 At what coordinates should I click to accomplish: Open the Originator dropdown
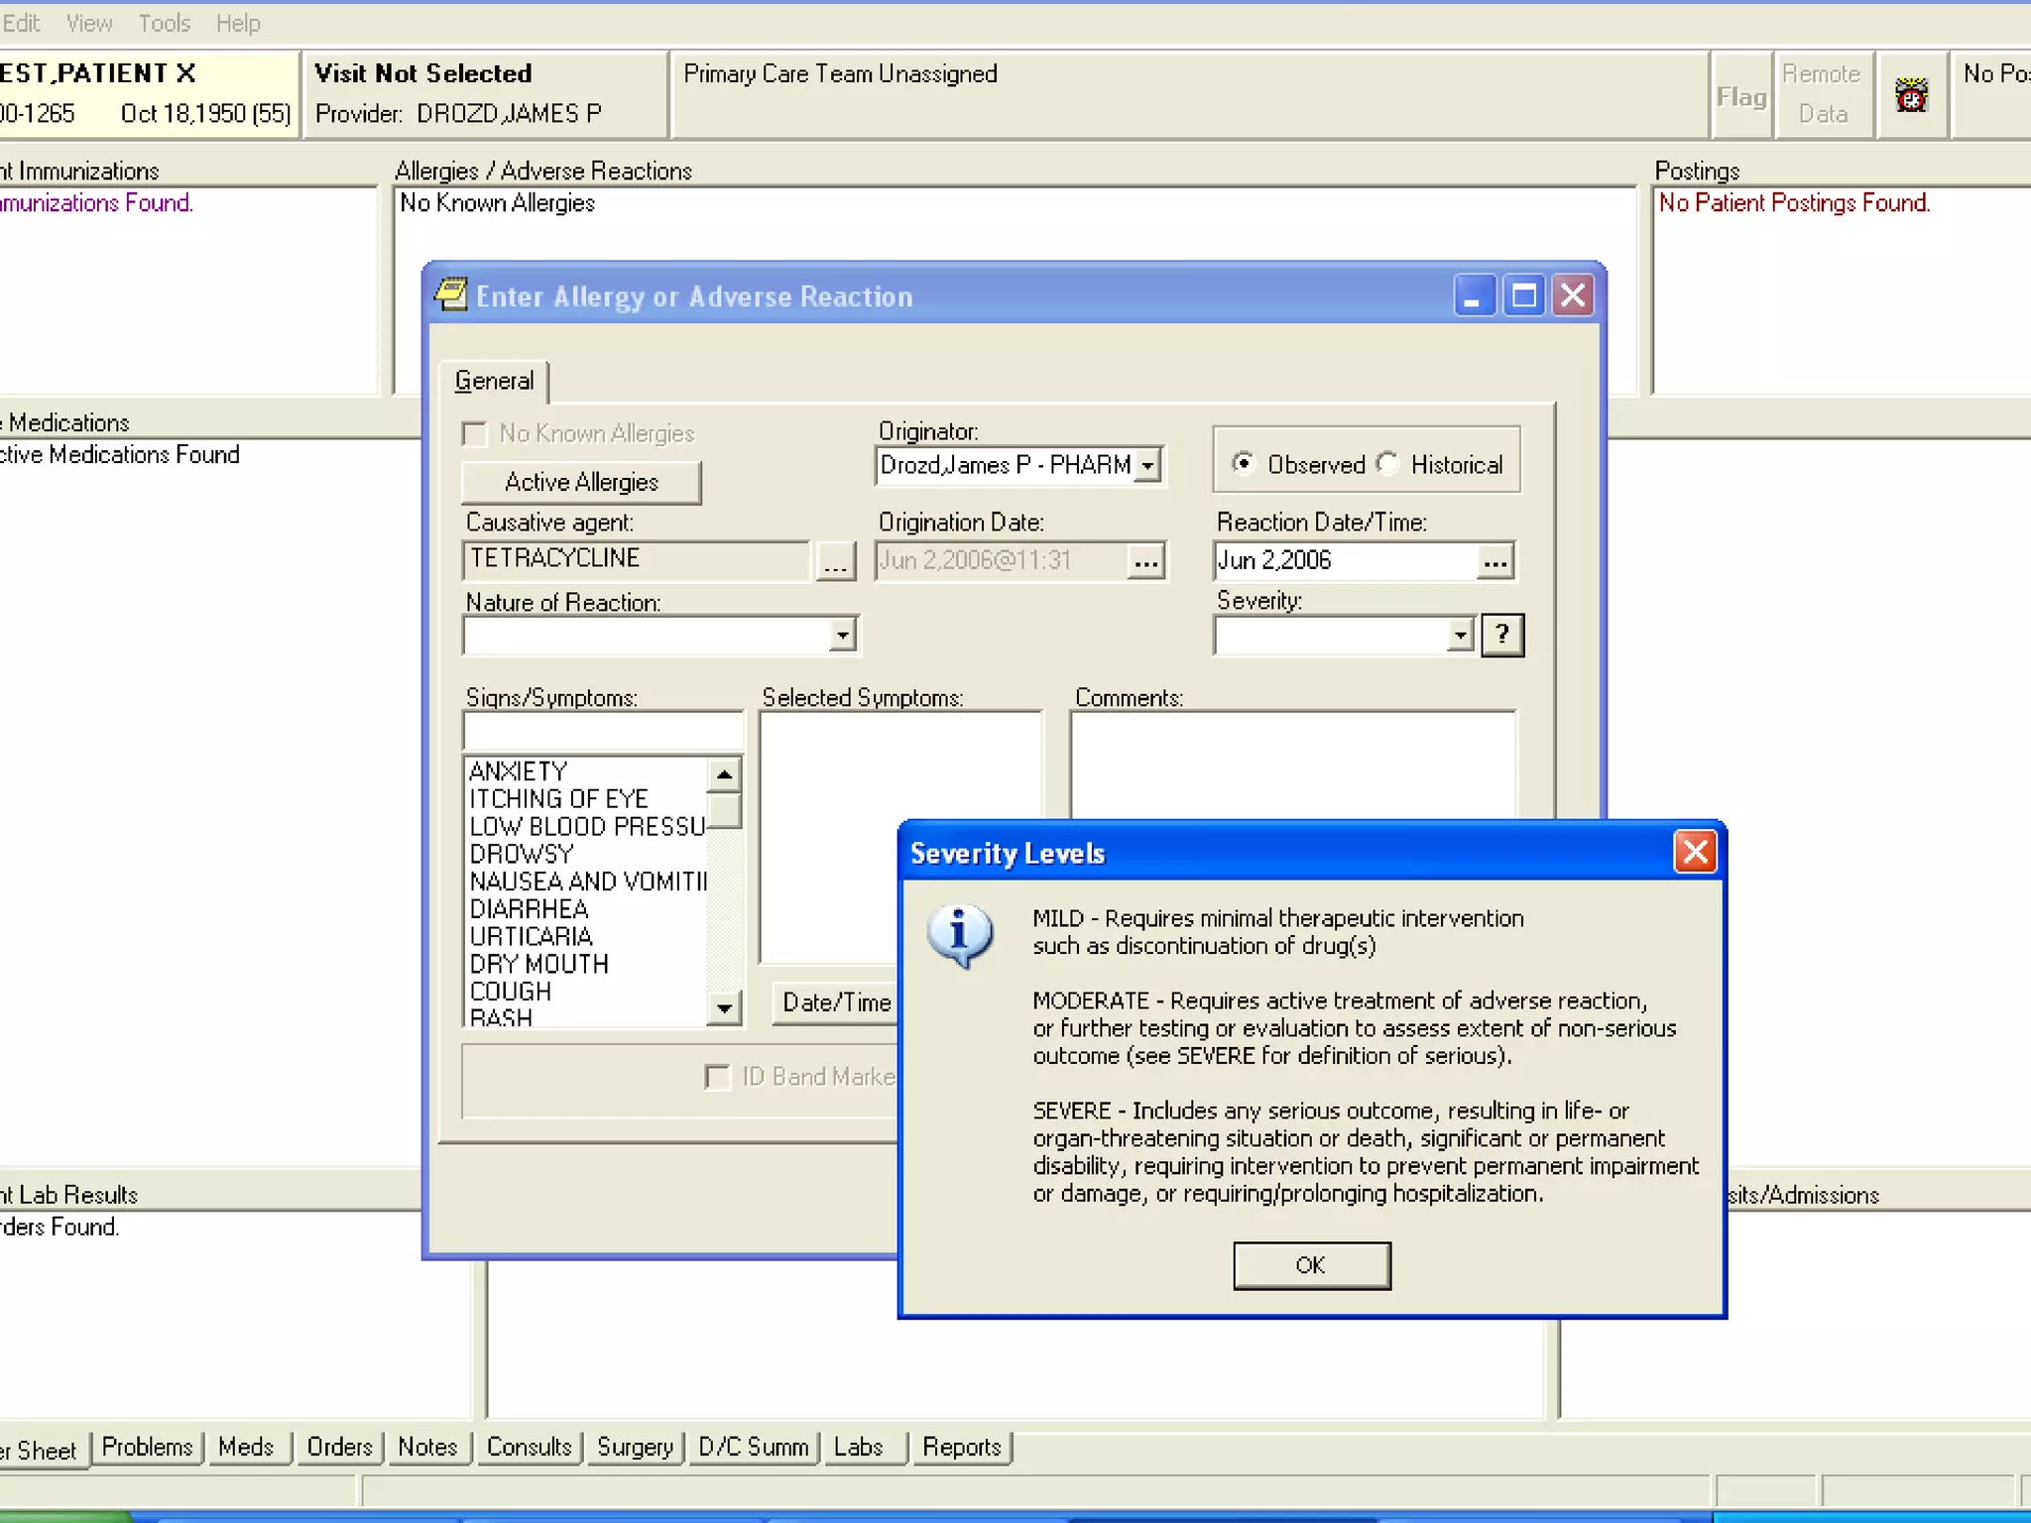pyautogui.click(x=1147, y=465)
